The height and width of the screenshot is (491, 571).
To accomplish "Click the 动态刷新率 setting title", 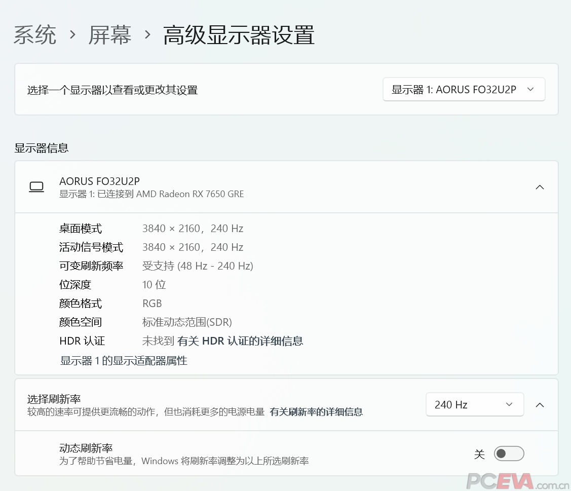I will (86, 448).
